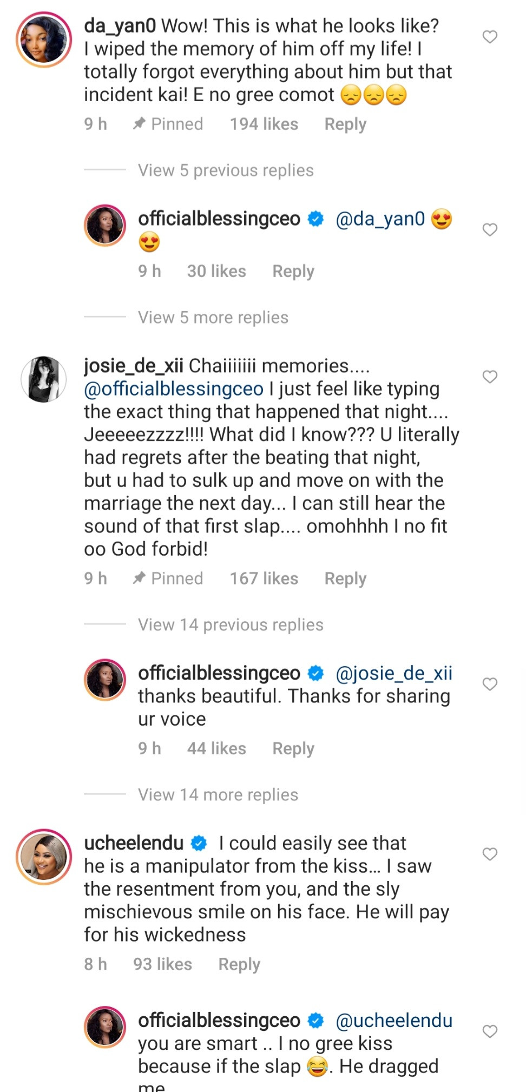The width and height of the screenshot is (526, 1092).
Task: Expand View 14 previous replies
Action: (x=231, y=625)
